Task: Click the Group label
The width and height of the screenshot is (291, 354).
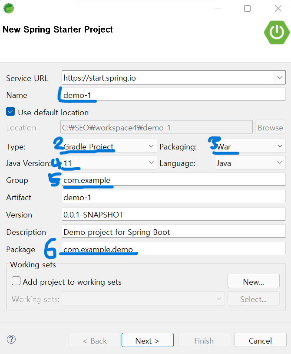Action: tap(17, 180)
